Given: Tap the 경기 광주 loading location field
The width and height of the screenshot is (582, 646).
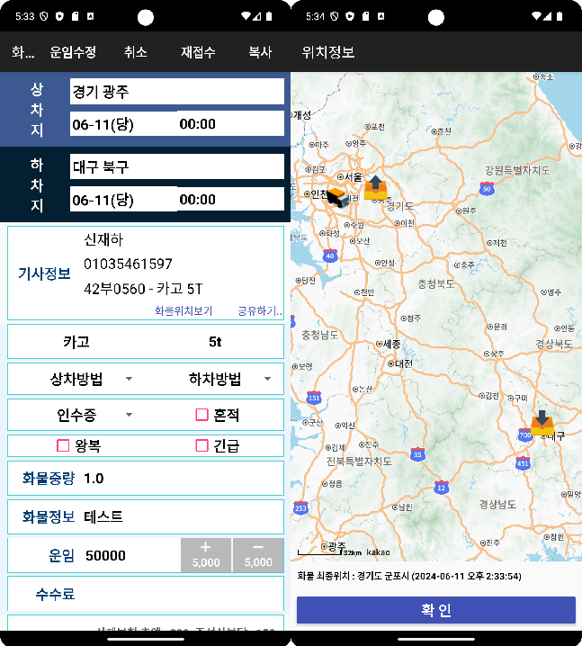Looking at the screenshot, I should coord(176,92).
